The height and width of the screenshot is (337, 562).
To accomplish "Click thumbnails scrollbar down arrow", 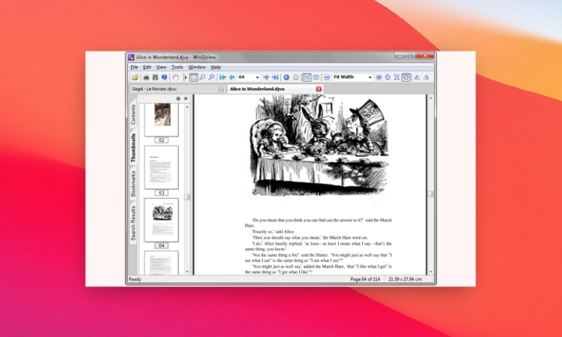I will click(x=187, y=271).
